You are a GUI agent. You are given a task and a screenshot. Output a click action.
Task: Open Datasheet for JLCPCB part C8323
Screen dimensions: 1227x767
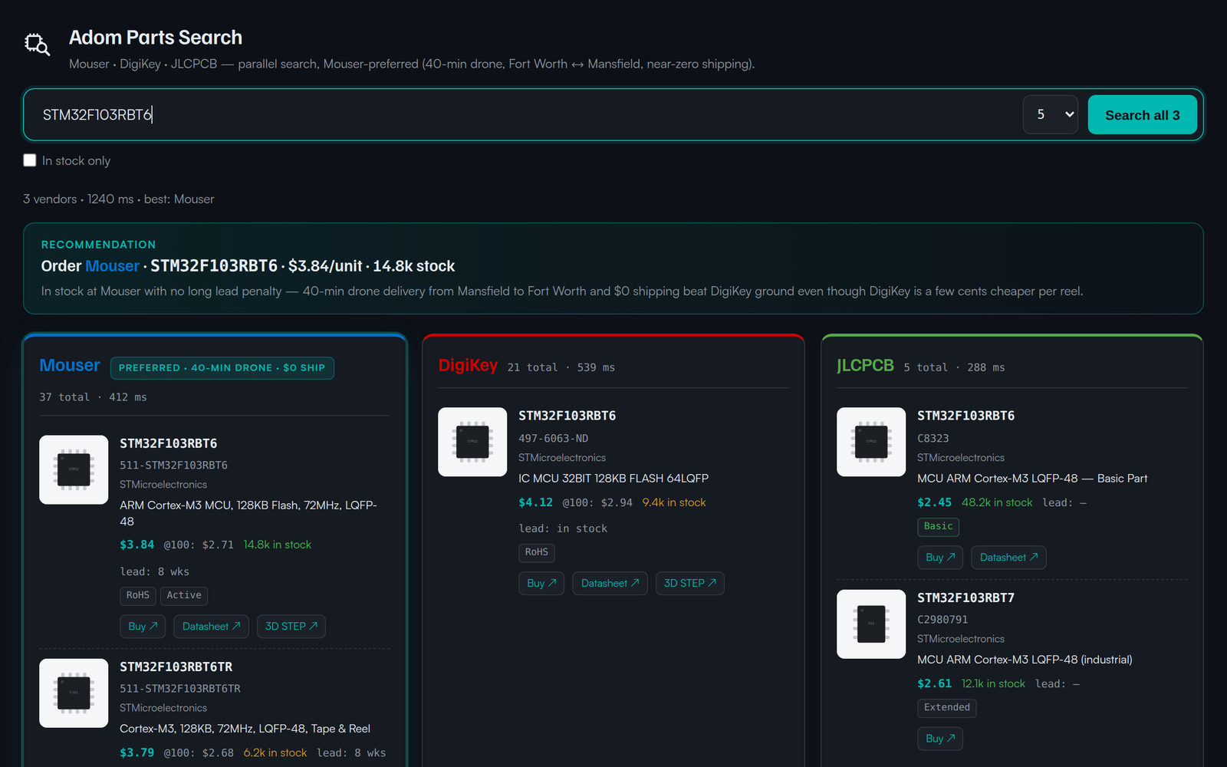[x=1008, y=558]
